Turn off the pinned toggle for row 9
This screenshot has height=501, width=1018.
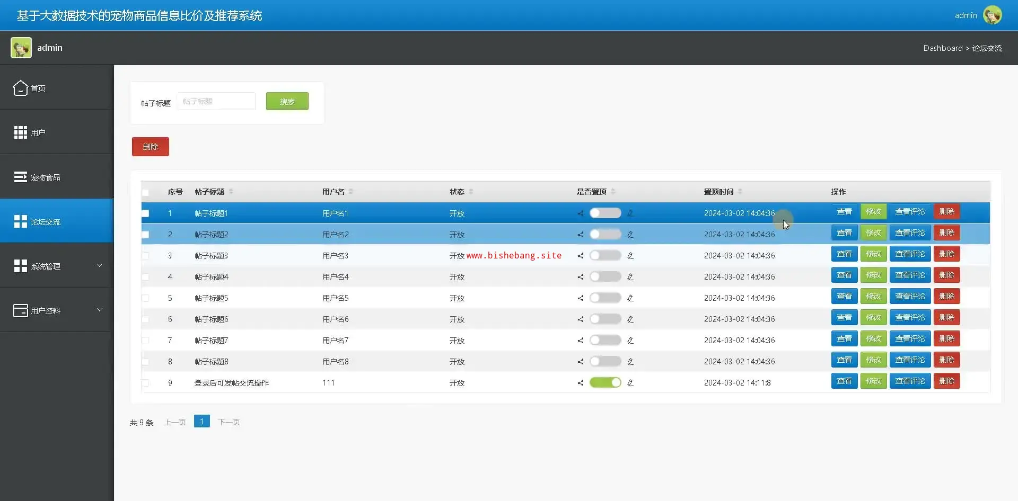(x=605, y=382)
